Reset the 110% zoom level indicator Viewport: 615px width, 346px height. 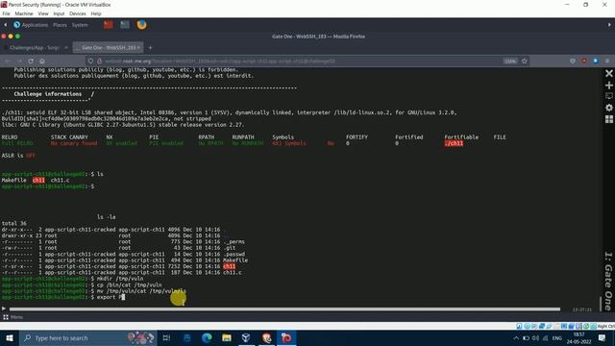click(510, 62)
